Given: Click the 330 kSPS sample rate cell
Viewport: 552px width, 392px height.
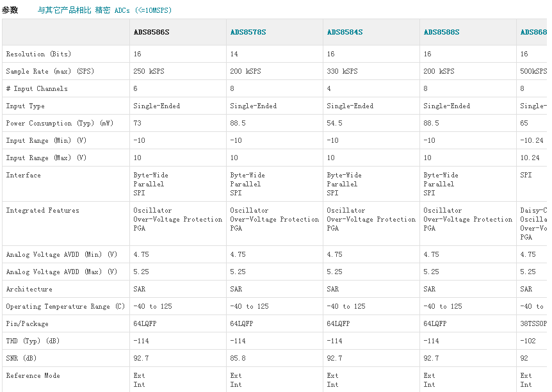Looking at the screenshot, I should [x=342, y=71].
